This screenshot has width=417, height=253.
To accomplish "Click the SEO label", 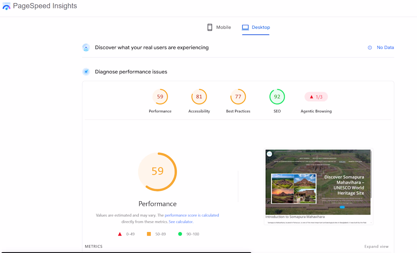I will [277, 111].
